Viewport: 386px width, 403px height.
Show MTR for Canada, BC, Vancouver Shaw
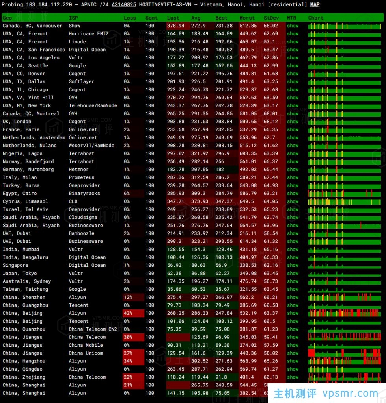click(x=293, y=26)
